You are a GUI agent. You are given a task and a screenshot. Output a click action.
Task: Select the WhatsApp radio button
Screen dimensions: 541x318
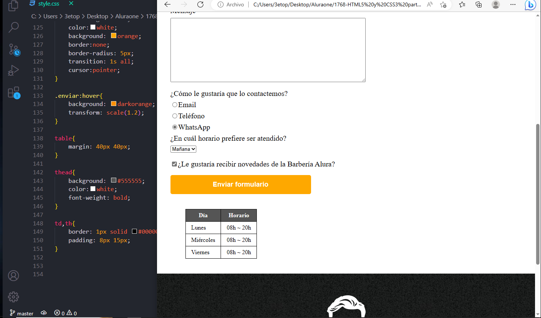click(x=175, y=127)
